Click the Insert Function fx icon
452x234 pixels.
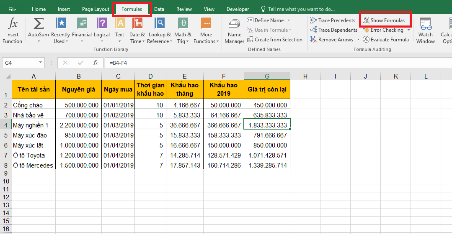13,23
